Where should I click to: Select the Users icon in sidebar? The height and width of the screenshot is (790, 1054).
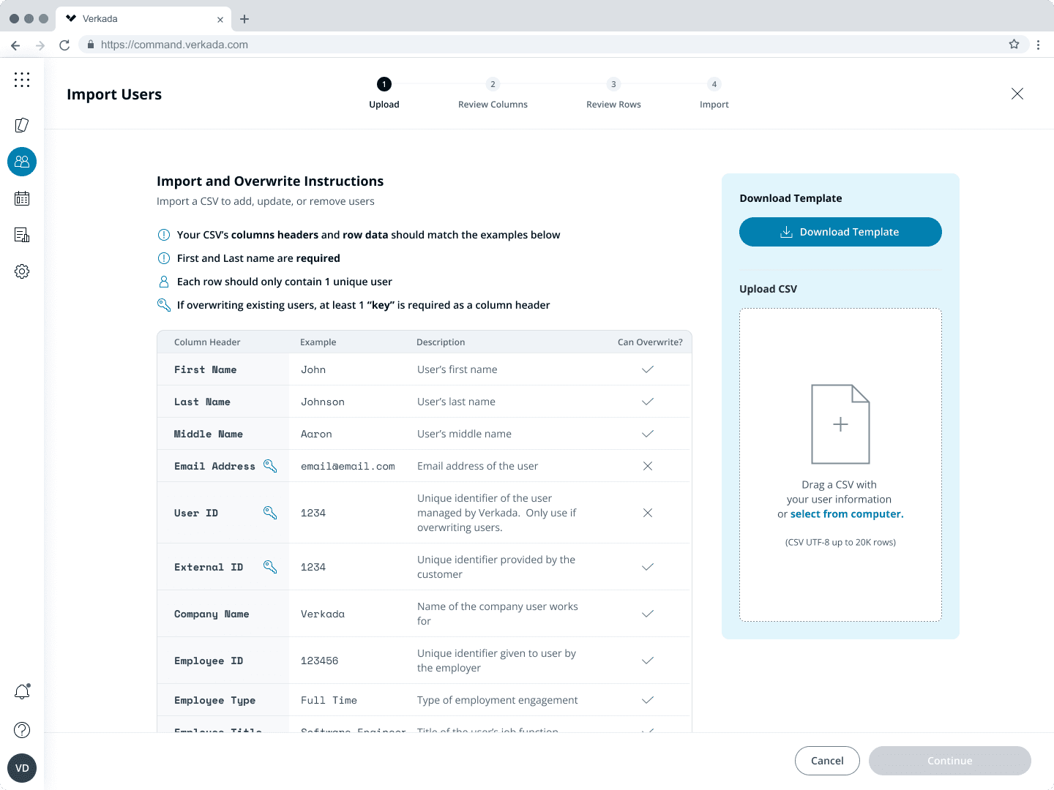point(22,162)
